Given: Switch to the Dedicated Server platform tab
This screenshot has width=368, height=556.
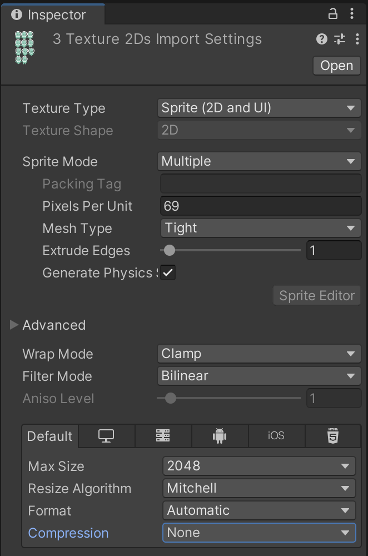Looking at the screenshot, I should [163, 436].
